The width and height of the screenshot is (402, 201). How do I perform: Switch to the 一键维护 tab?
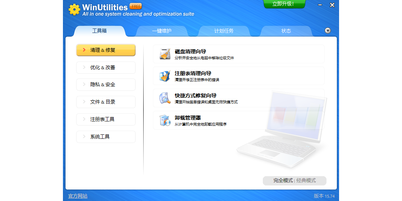click(x=162, y=31)
